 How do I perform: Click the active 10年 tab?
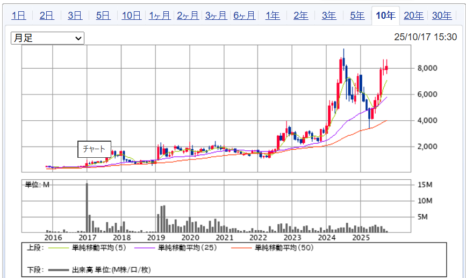click(385, 16)
